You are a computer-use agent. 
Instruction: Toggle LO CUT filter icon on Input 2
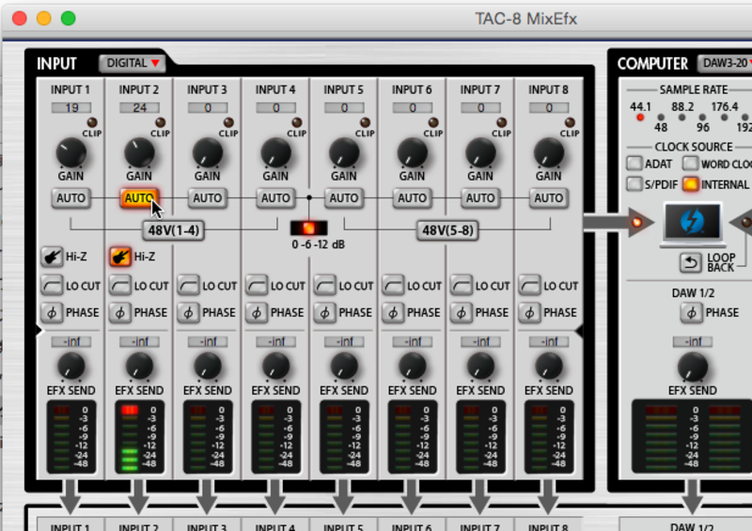(120, 286)
